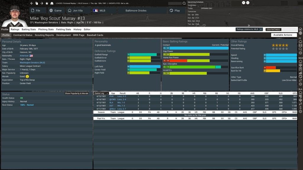
Task: Click the back navigation arrow
Action: (32, 3)
